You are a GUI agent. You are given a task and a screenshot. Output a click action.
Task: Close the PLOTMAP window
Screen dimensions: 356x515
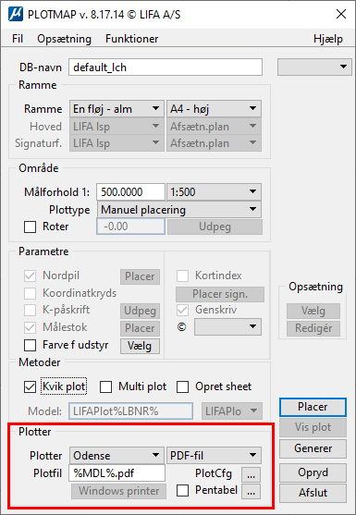(341, 15)
